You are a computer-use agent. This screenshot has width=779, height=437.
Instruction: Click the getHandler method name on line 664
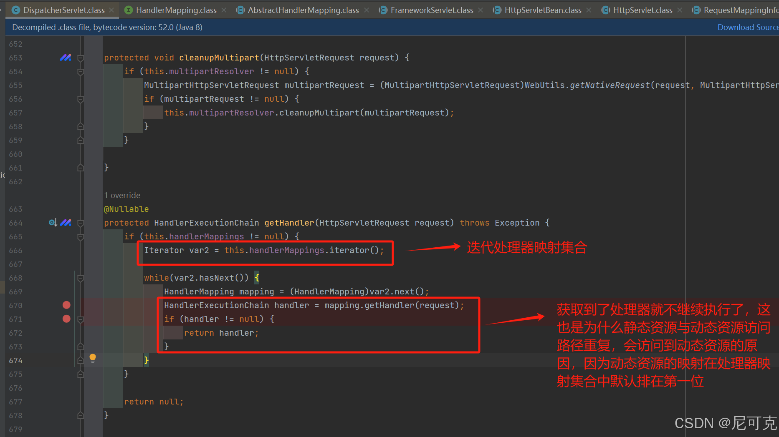[x=289, y=223]
